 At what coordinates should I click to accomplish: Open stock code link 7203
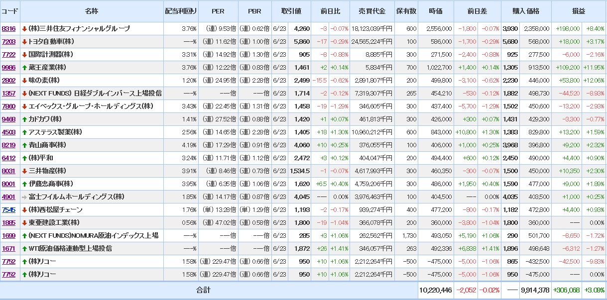click(8, 42)
